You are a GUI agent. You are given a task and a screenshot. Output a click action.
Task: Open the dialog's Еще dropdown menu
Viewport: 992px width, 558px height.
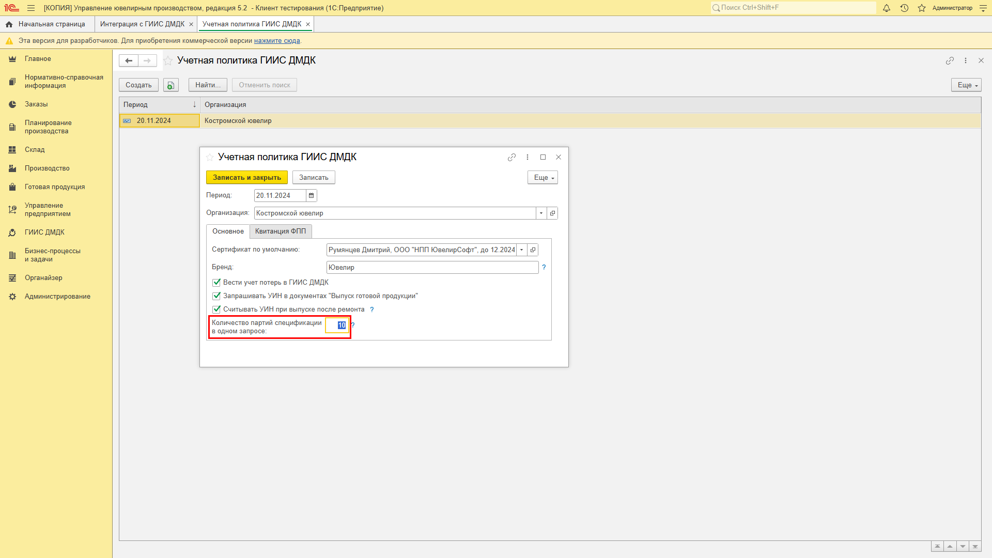coord(542,177)
